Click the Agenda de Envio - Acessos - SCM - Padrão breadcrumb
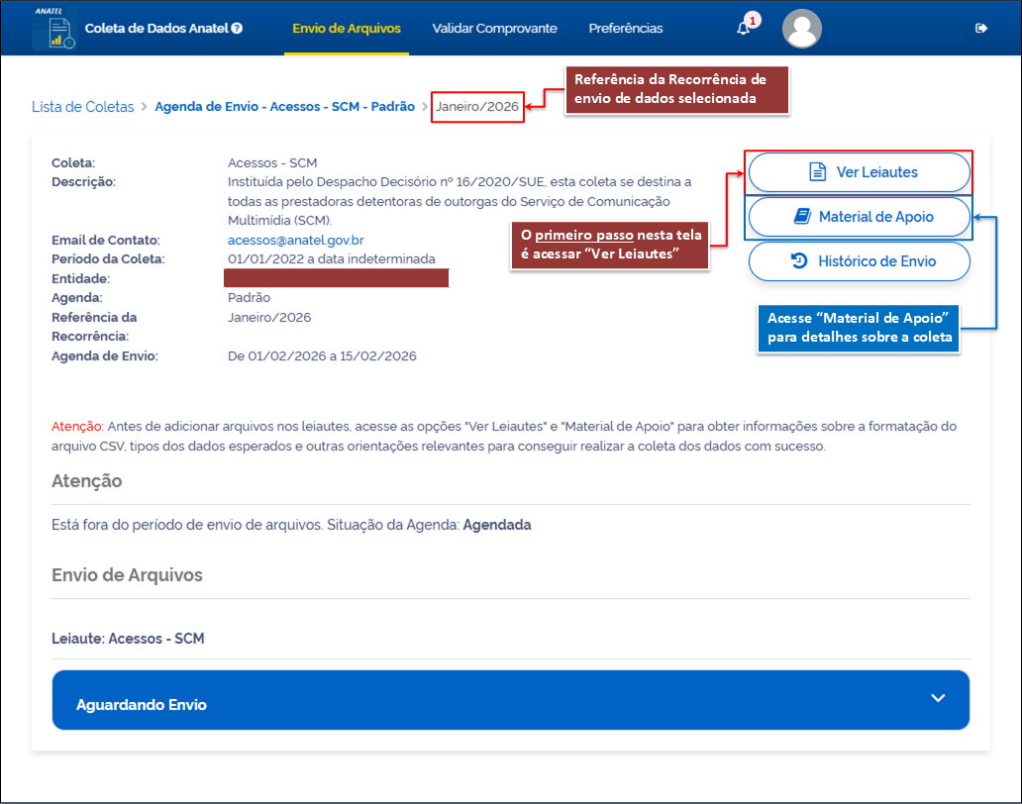 [x=284, y=107]
